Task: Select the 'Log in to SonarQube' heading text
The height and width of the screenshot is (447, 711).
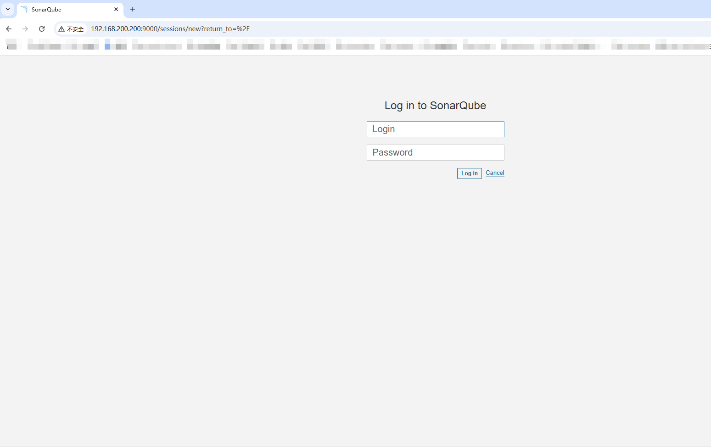Action: 435,106
